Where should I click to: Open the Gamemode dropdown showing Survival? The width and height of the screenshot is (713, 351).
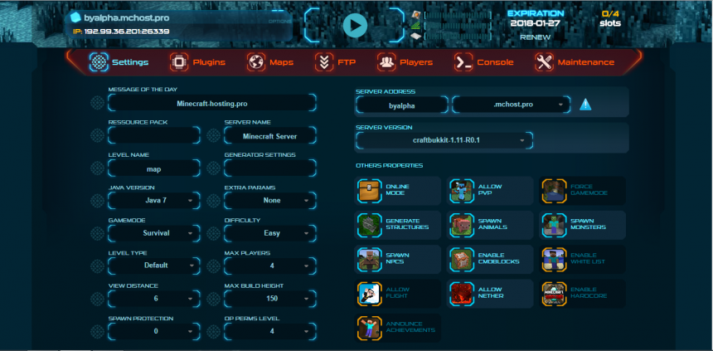pos(153,233)
